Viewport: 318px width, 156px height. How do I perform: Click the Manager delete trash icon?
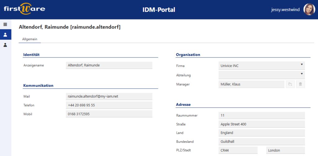click(x=300, y=84)
